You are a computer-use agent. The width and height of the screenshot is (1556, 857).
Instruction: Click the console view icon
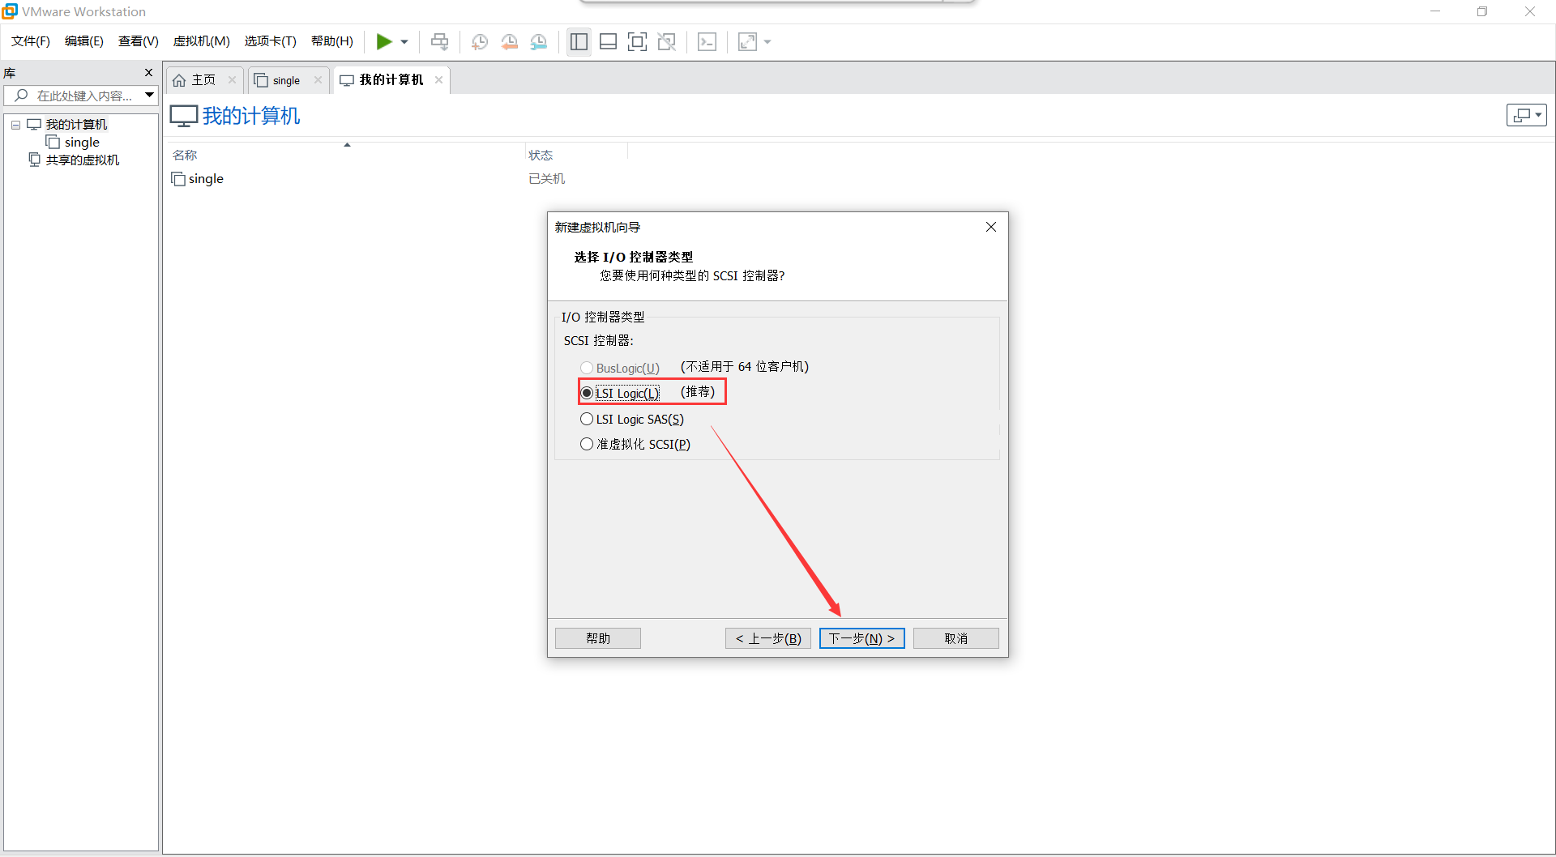(x=707, y=42)
